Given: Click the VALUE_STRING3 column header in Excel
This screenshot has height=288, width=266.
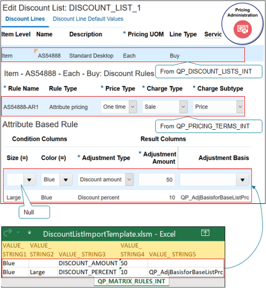Looking at the screenshot, I should [x=82, y=254].
